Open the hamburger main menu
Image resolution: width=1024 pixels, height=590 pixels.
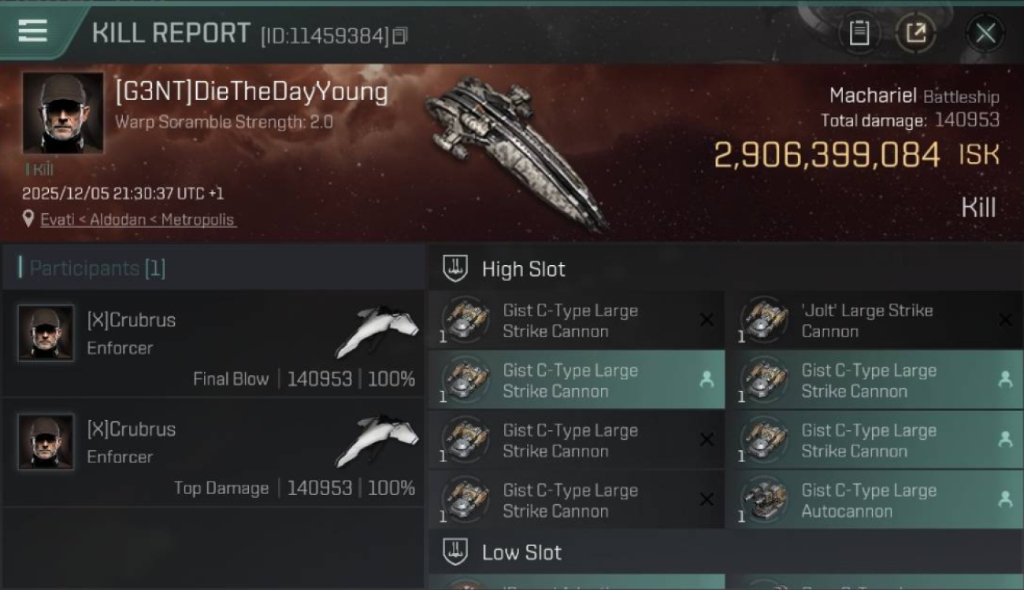[32, 31]
